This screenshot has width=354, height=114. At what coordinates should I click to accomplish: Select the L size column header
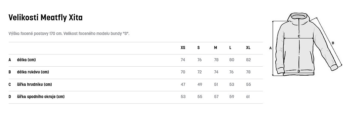pos(230,48)
